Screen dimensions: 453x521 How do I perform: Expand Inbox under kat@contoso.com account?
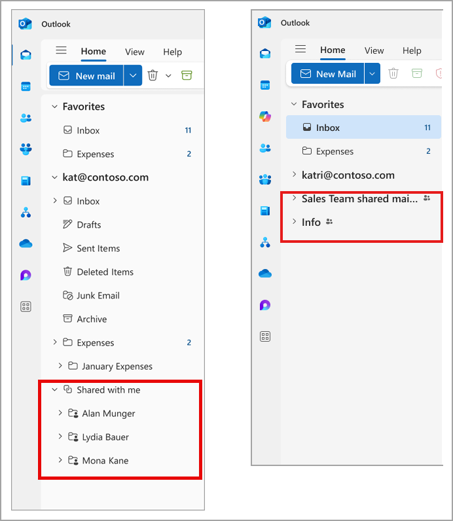coord(55,201)
